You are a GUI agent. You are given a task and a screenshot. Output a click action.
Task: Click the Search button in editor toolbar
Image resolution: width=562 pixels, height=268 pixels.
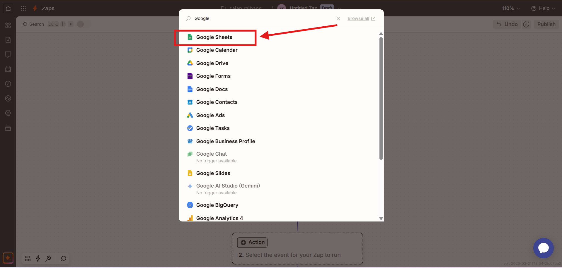click(33, 24)
